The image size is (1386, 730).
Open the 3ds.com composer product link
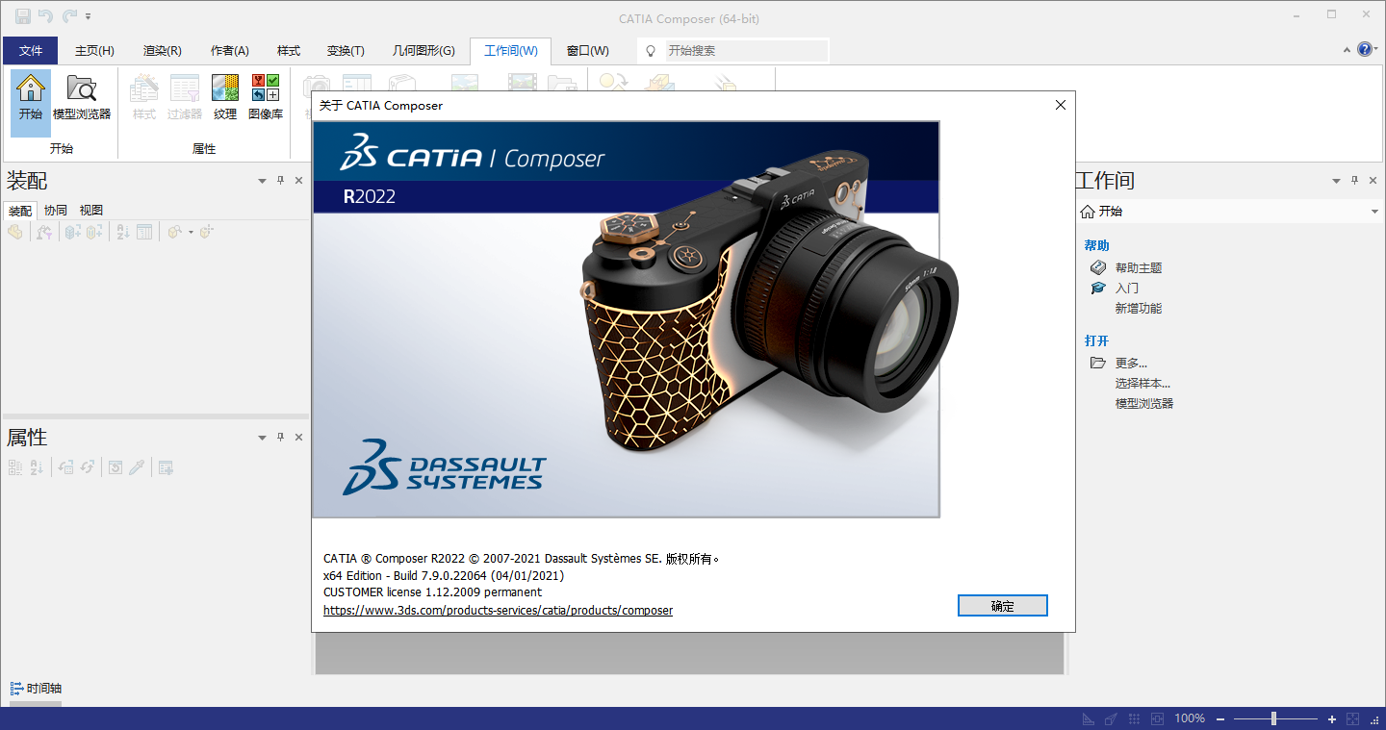click(x=498, y=611)
